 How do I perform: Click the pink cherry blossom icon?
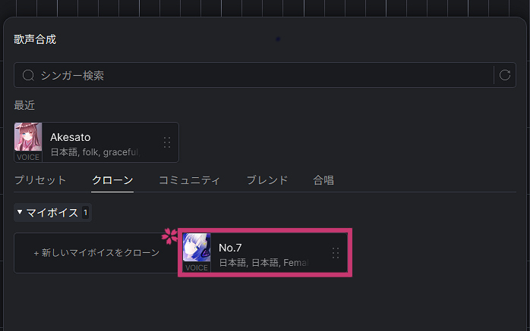pyautogui.click(x=169, y=236)
